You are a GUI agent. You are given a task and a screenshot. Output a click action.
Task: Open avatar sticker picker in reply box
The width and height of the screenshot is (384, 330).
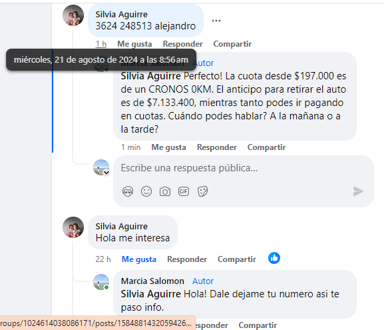point(128,191)
